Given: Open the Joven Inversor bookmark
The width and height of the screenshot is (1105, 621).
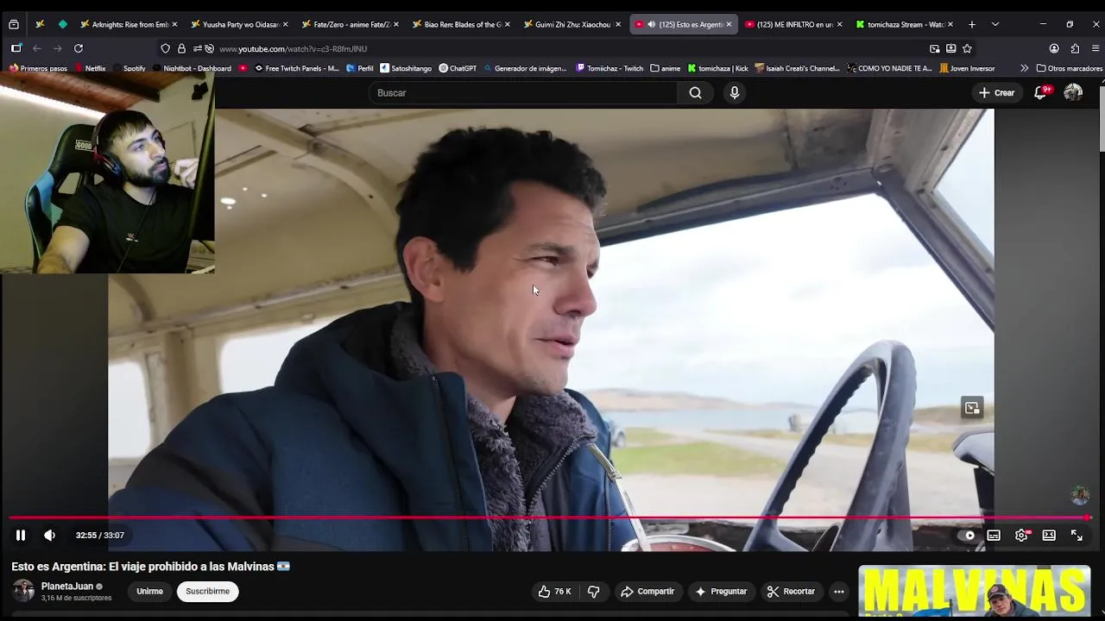Looking at the screenshot, I should (967, 68).
